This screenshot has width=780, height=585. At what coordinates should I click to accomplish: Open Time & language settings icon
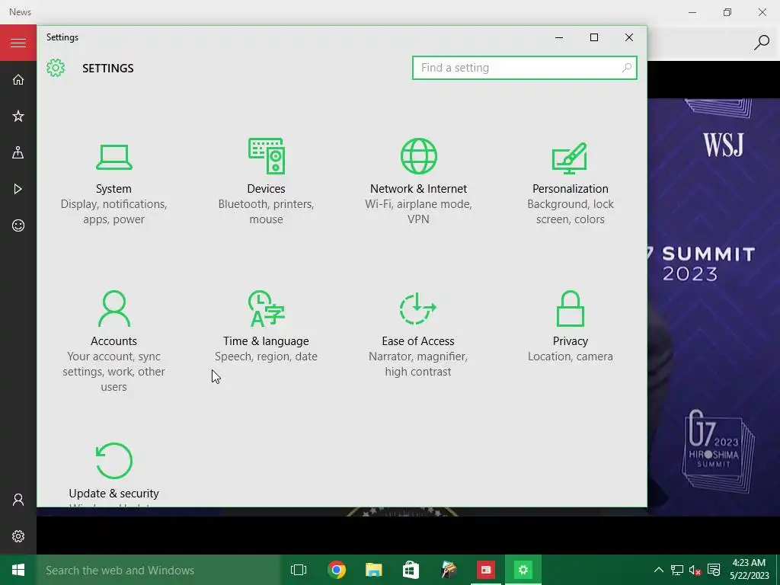266,308
